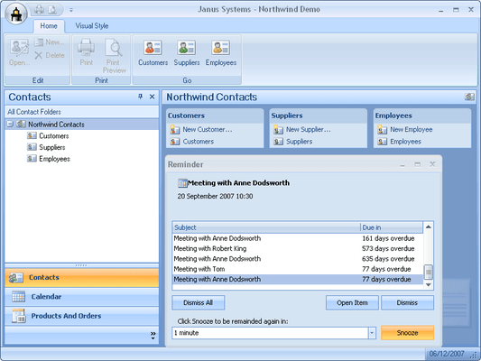Viewport: 481px width, 361px height.
Task: Select Northwind Contacts folder in tree
Action: pyautogui.click(x=57, y=125)
